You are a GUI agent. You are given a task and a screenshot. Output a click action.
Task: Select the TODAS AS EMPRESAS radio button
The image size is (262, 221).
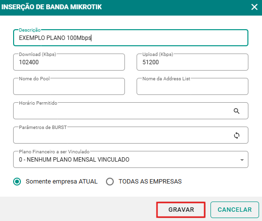pyautogui.click(x=110, y=182)
